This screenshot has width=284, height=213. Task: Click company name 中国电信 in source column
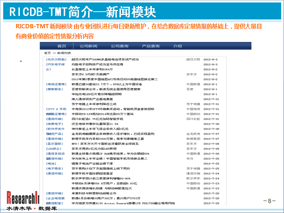tap(193, 109)
